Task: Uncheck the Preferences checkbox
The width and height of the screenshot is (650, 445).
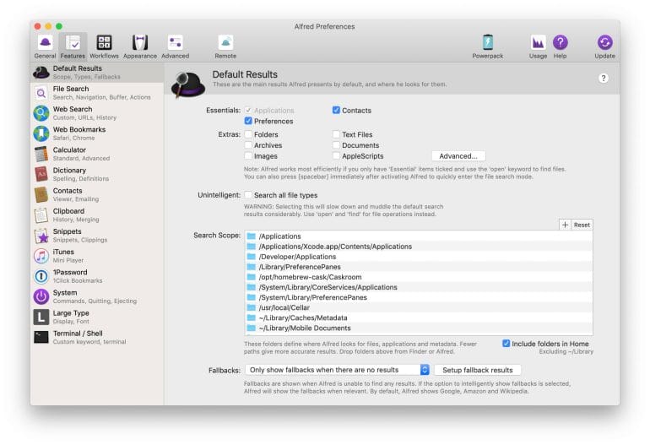Action: tap(248, 121)
